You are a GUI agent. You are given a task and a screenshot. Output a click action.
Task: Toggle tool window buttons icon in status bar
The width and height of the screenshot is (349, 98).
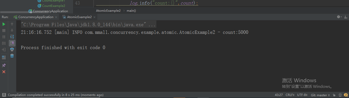click(x=4, y=95)
